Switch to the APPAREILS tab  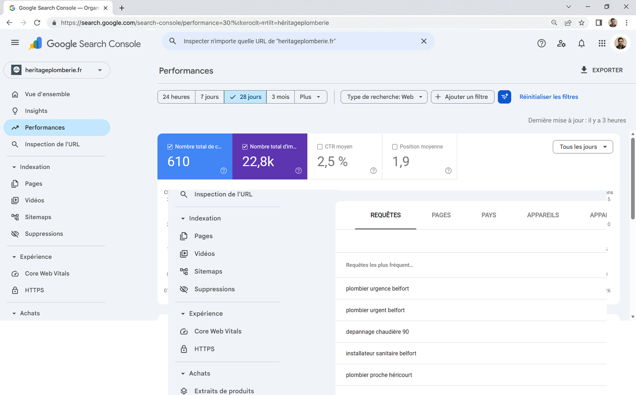[x=543, y=215]
